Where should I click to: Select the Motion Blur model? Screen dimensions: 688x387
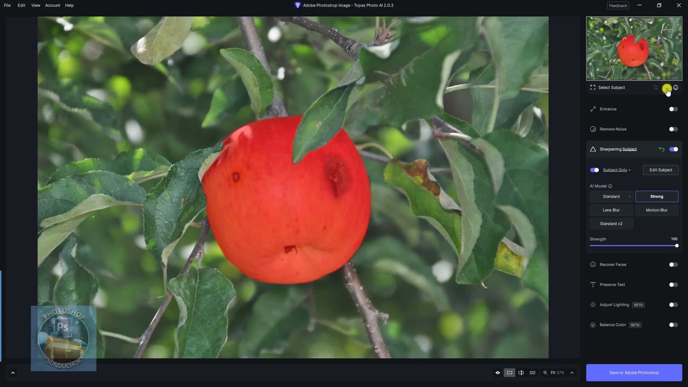coord(657,210)
